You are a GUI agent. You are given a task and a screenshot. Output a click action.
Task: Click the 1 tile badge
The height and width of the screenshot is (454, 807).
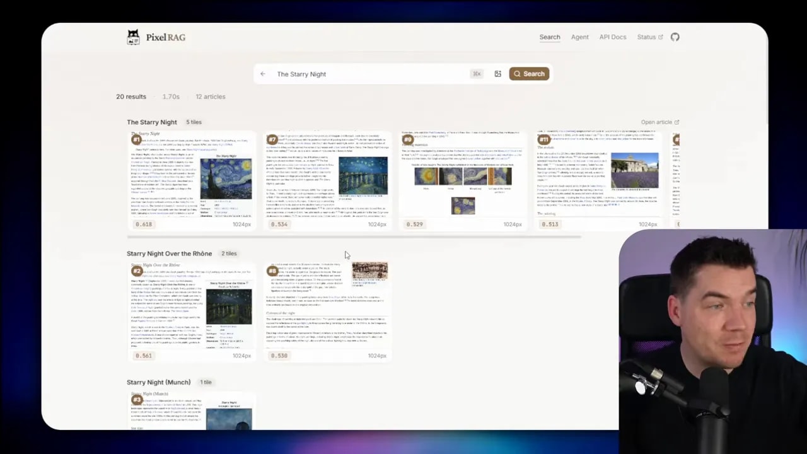pyautogui.click(x=206, y=382)
